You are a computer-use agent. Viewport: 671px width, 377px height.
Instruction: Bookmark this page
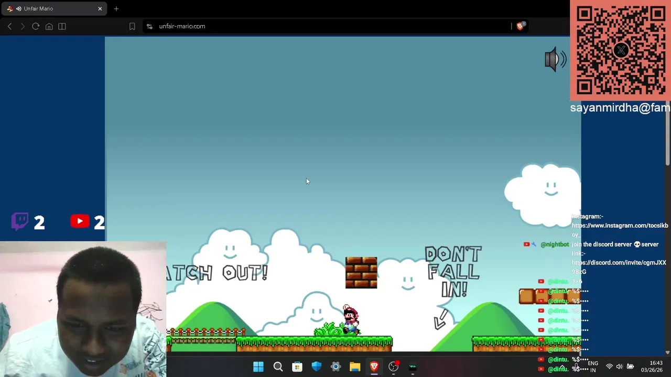tap(132, 26)
